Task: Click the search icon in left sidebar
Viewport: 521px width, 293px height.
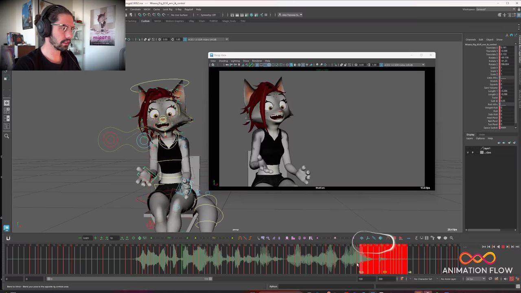Action: [x=7, y=136]
